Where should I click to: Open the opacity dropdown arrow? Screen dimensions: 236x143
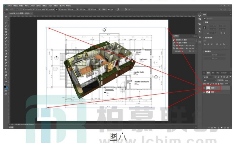pos(230,80)
